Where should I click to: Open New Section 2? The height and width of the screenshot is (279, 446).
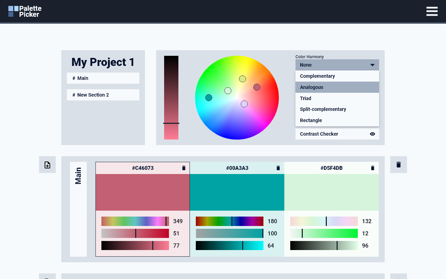(x=103, y=95)
